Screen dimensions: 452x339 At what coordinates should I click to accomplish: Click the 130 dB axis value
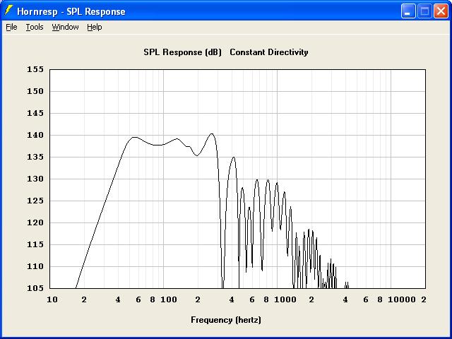click(x=35, y=179)
